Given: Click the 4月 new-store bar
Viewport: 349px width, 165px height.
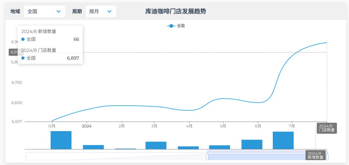Looking at the screenshot, I should tap(188, 148).
